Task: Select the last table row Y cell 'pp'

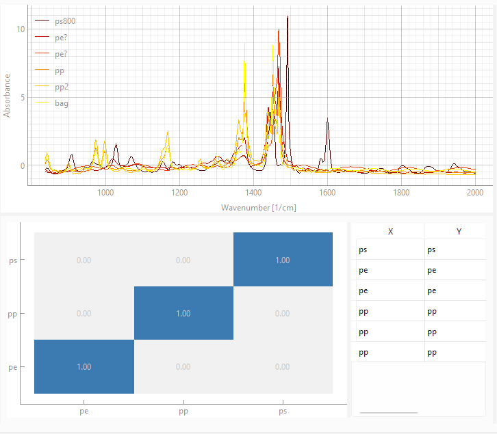Action: coord(455,353)
